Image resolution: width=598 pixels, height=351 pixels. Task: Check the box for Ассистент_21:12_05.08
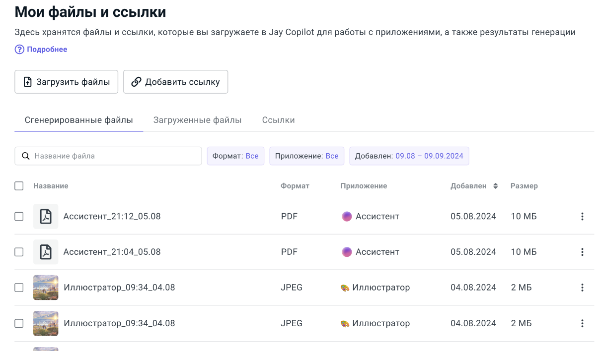tap(19, 217)
